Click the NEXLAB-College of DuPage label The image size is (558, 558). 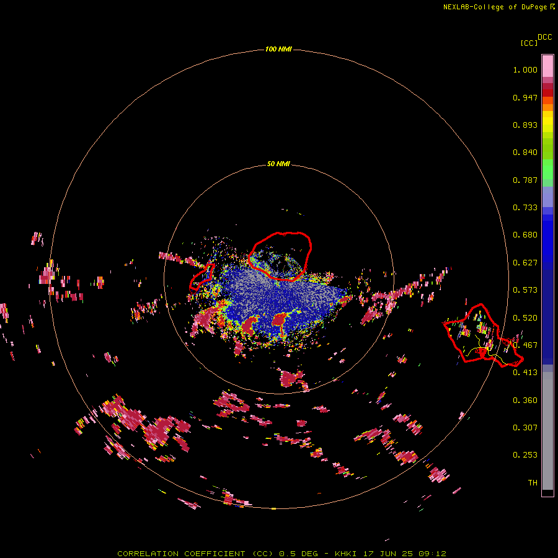coord(499,7)
